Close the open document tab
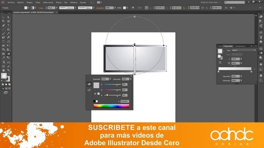The height and width of the screenshot is (148, 264). click(57, 12)
